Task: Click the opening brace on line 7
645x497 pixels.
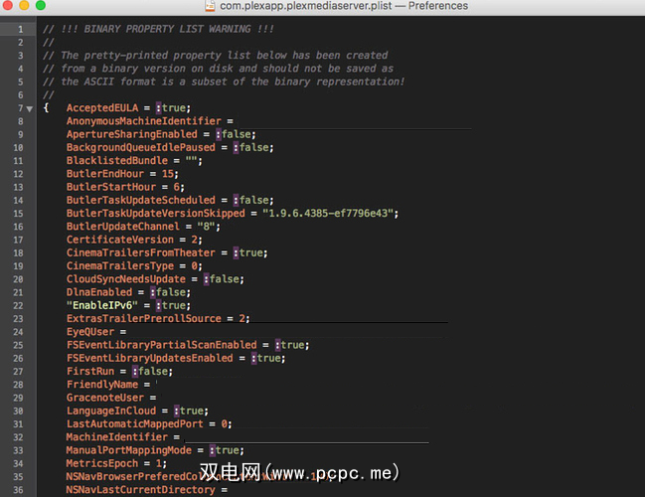Action: 46,107
